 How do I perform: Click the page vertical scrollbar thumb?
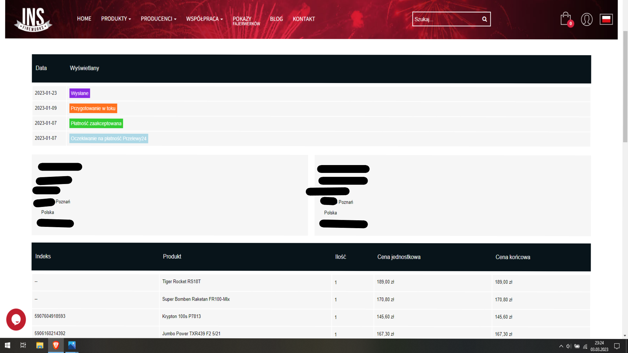pos(625,87)
